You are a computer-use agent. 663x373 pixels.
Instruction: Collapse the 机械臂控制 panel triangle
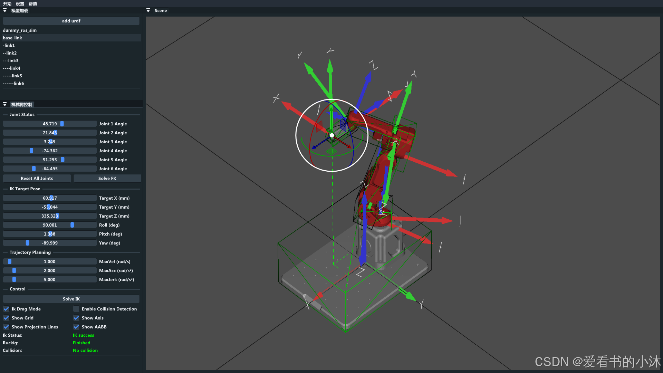point(5,104)
